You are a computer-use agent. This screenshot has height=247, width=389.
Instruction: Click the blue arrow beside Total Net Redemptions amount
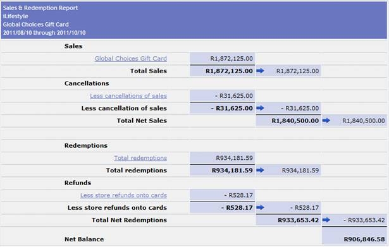[326, 220]
